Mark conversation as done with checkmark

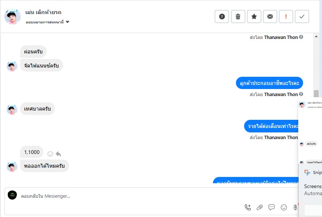point(302,16)
